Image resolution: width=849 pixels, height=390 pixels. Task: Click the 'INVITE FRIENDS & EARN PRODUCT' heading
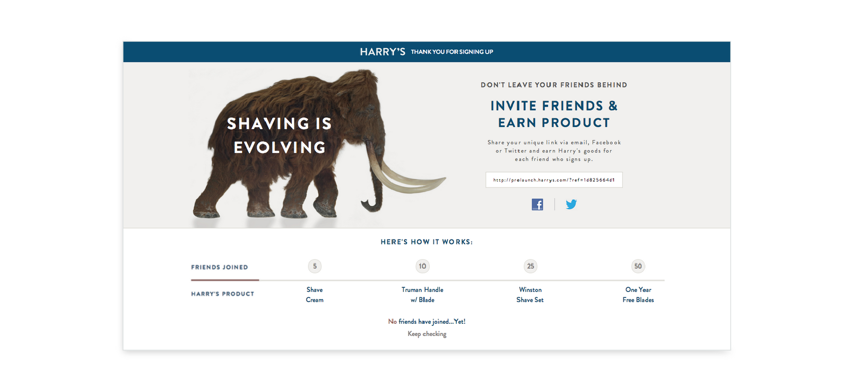tap(554, 114)
